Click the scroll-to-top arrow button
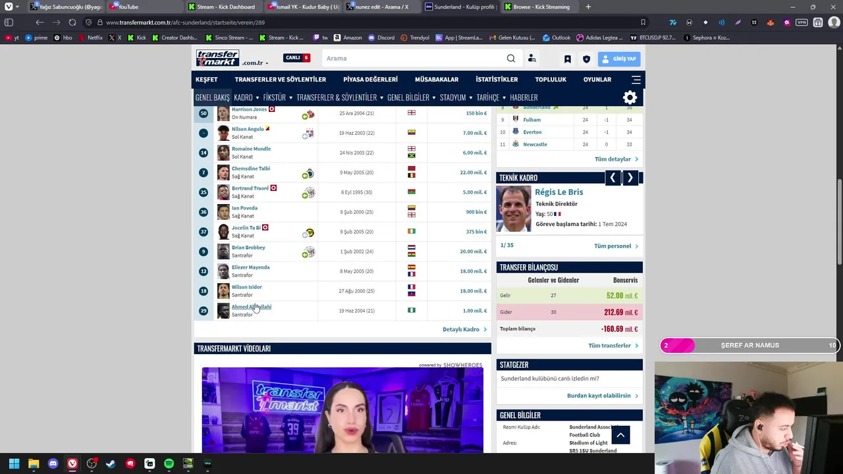The height and width of the screenshot is (474, 843). (620, 435)
